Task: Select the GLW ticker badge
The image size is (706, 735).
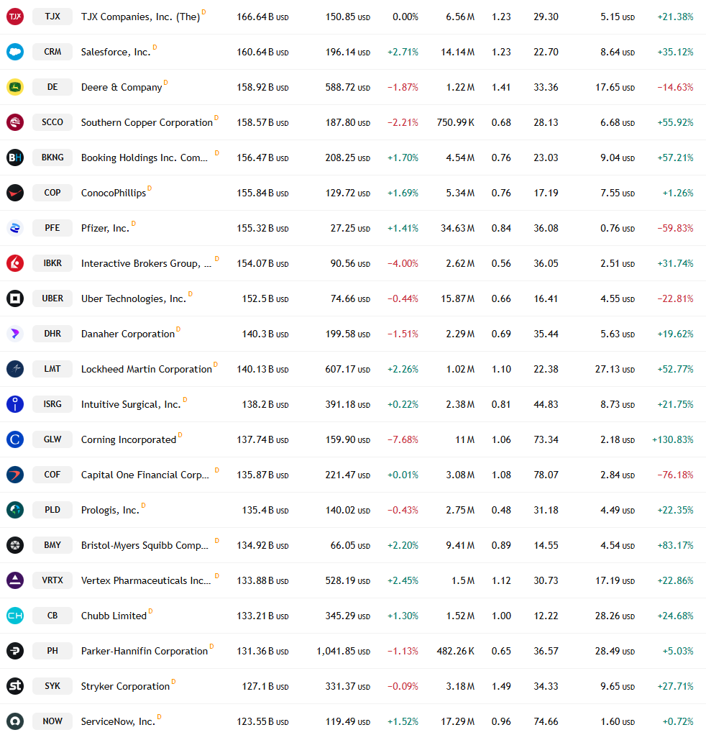Action: pos(52,439)
